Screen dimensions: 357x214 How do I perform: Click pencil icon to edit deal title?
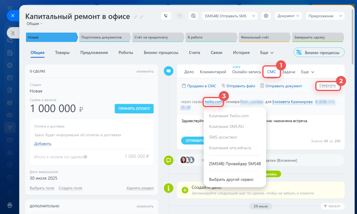pos(136,17)
